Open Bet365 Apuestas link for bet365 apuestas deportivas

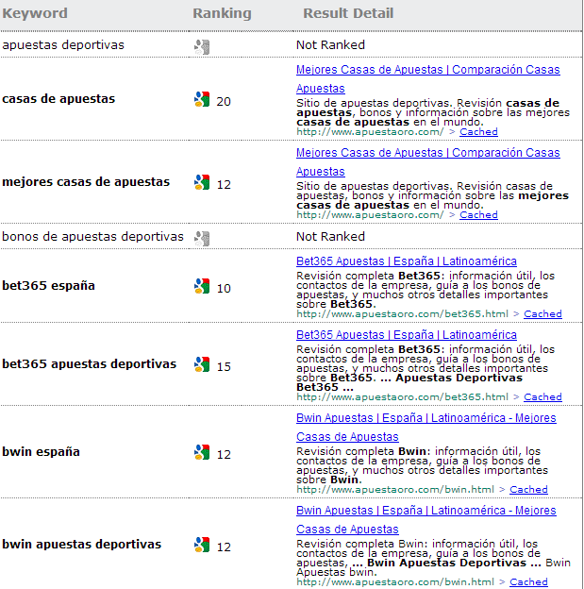407,335
